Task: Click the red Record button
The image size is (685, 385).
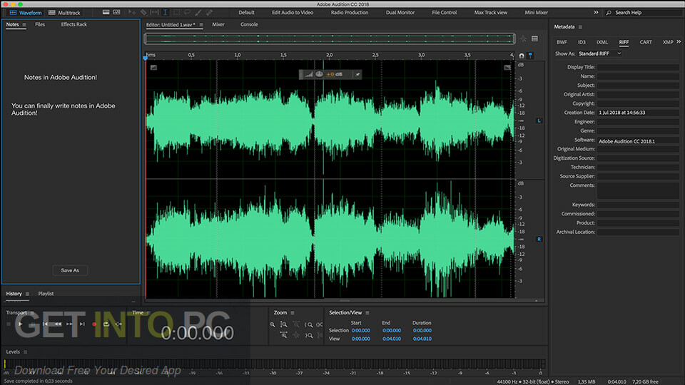Action: point(94,324)
